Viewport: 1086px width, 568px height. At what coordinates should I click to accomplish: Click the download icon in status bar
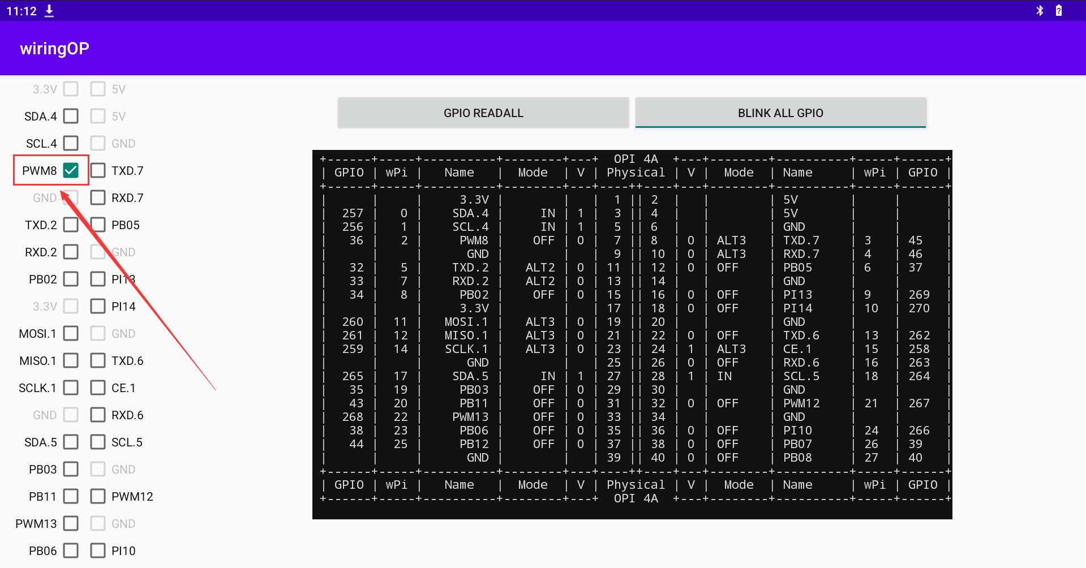point(49,11)
